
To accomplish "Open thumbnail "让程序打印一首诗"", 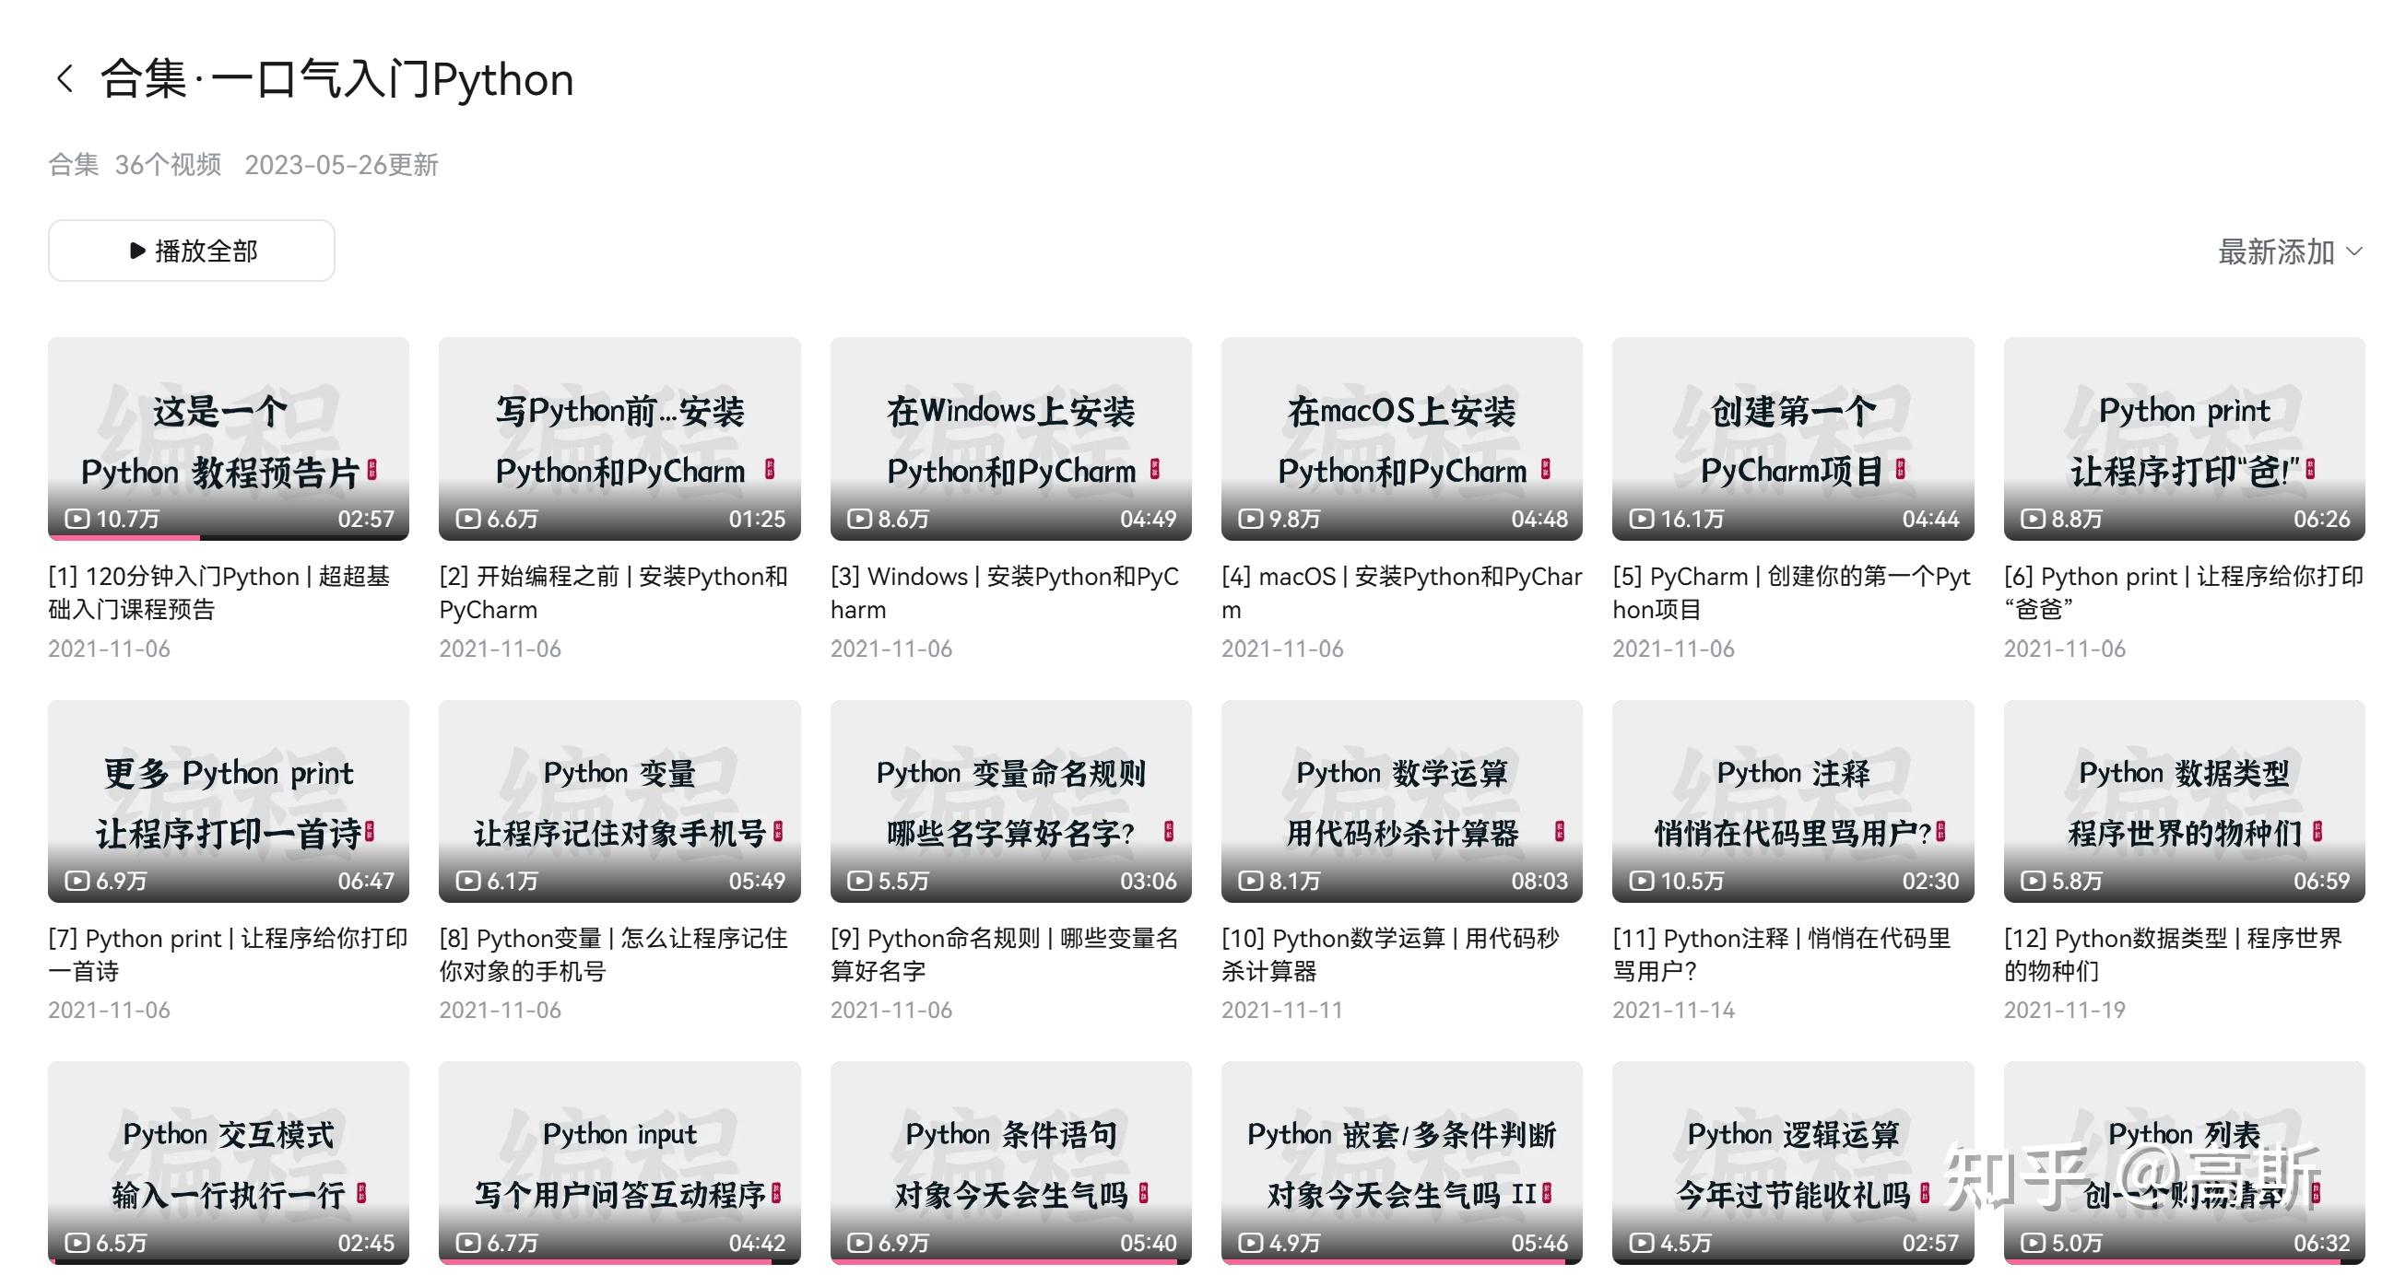I will [x=229, y=801].
